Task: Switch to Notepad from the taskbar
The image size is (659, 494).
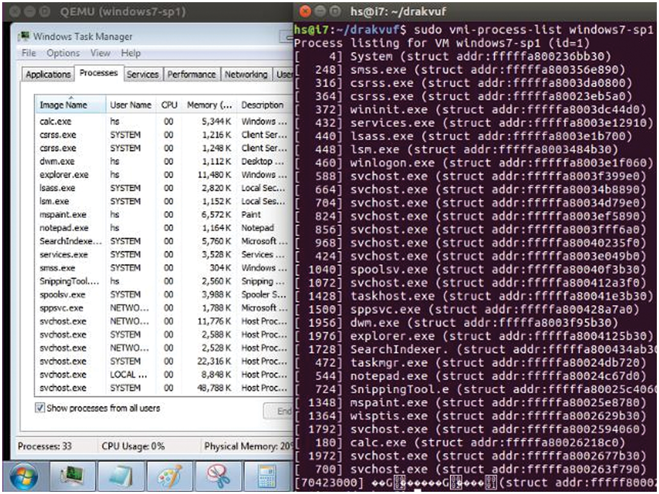Action: point(121,476)
